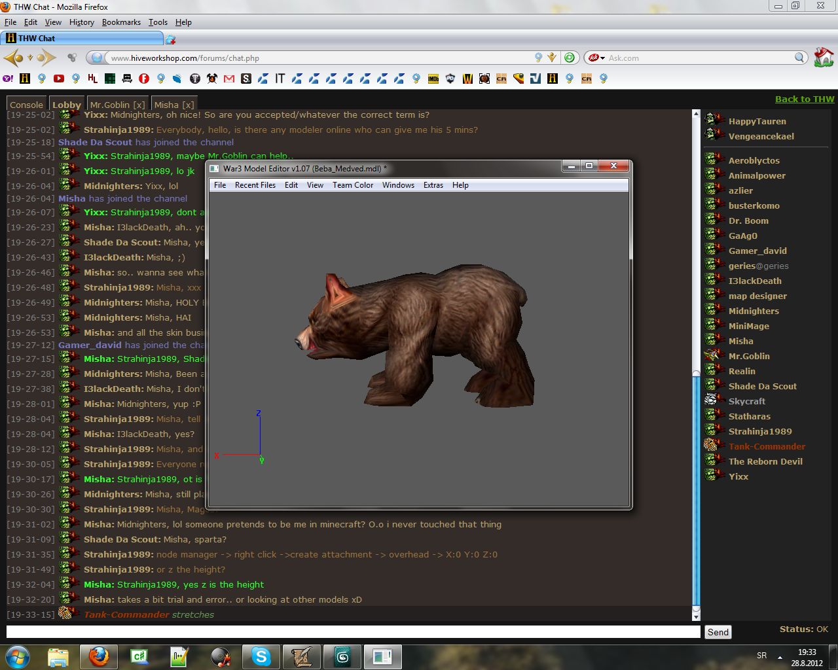Screen dimensions: 838x670
Task: Click the new tab button beside THW Chat
Action: 170,39
